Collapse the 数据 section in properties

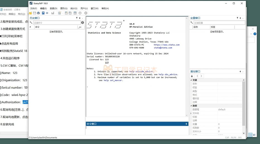coord(191,106)
